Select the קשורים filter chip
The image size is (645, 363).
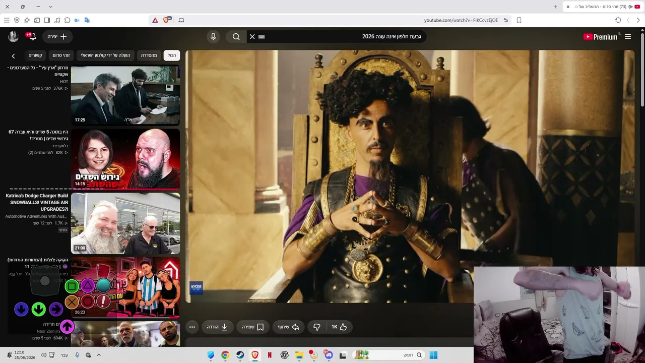point(35,55)
